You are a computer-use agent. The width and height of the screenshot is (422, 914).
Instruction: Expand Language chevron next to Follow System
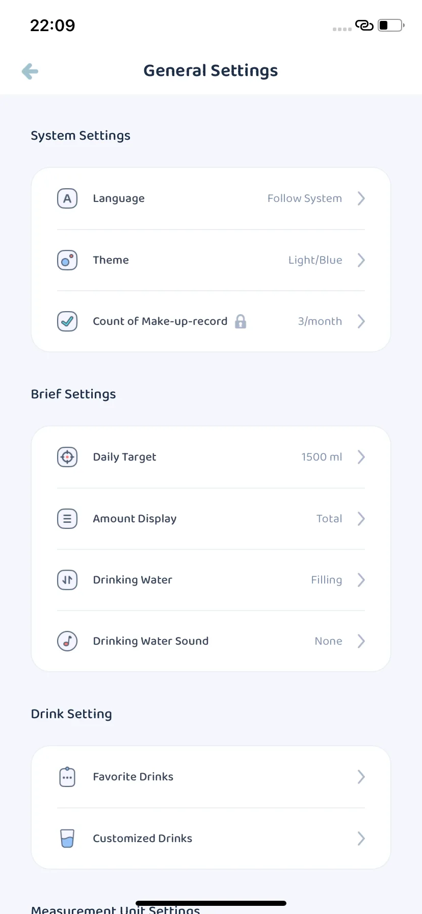(x=361, y=198)
